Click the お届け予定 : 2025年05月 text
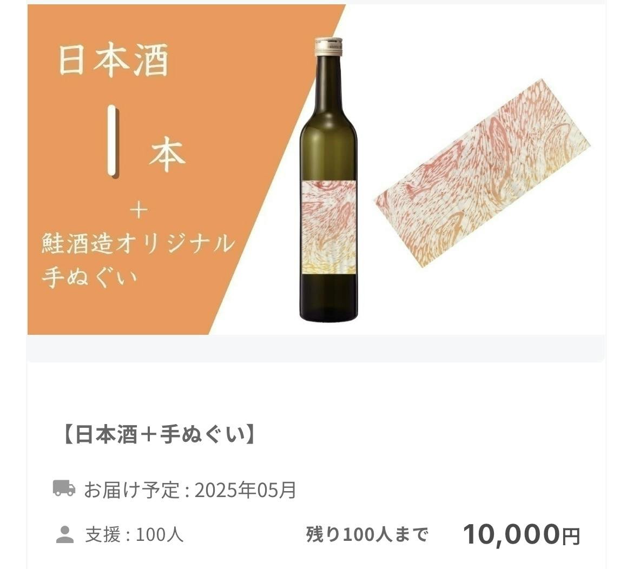 (190, 490)
